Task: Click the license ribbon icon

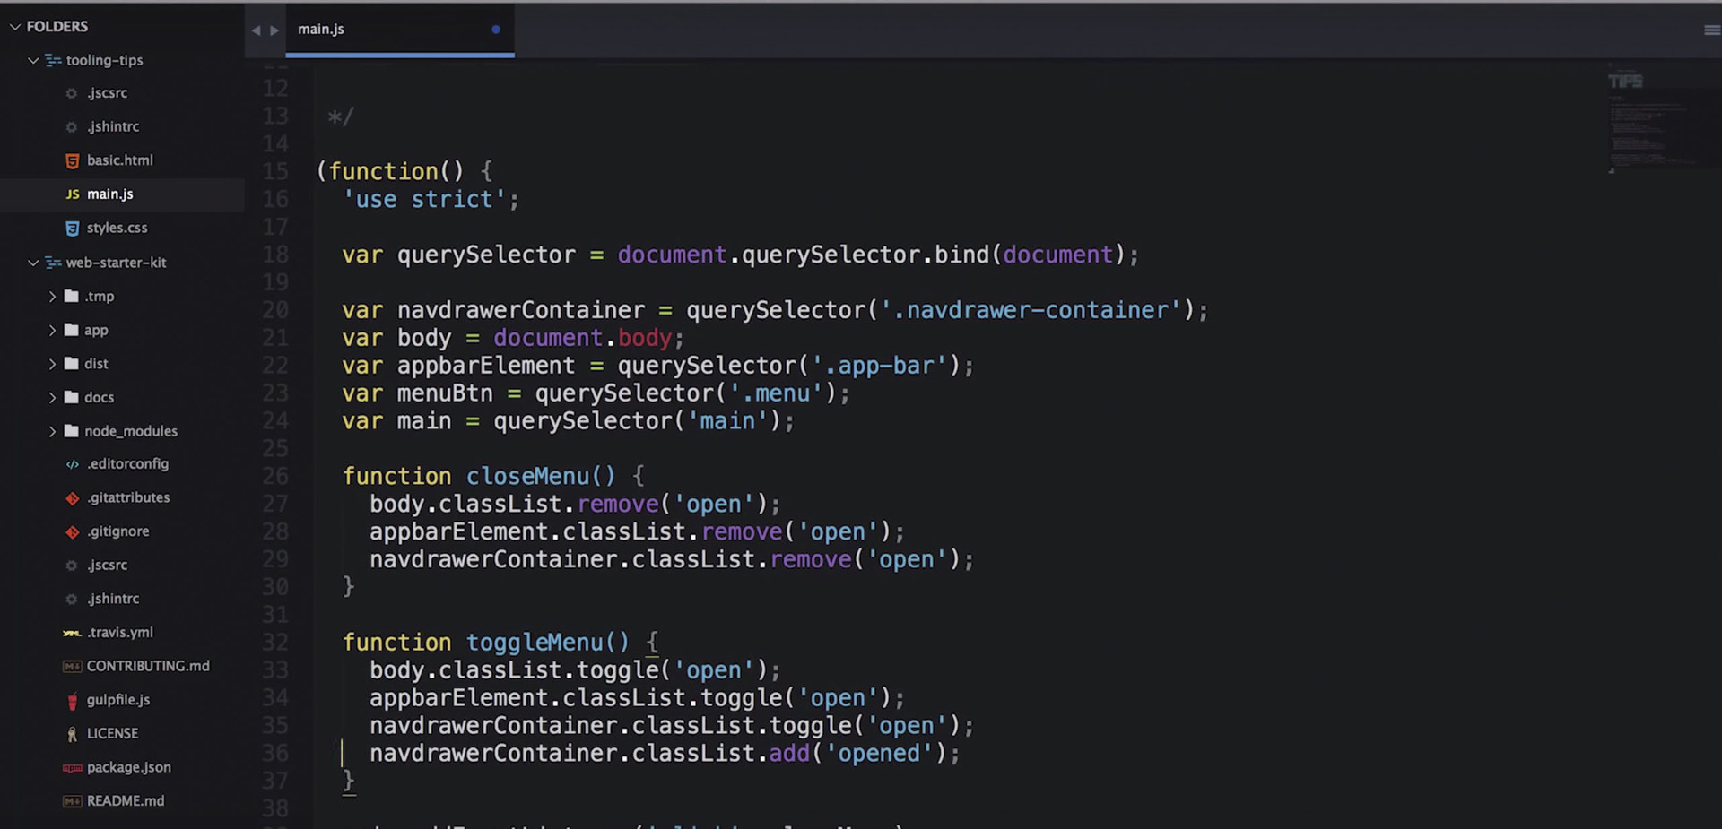Action: (73, 734)
